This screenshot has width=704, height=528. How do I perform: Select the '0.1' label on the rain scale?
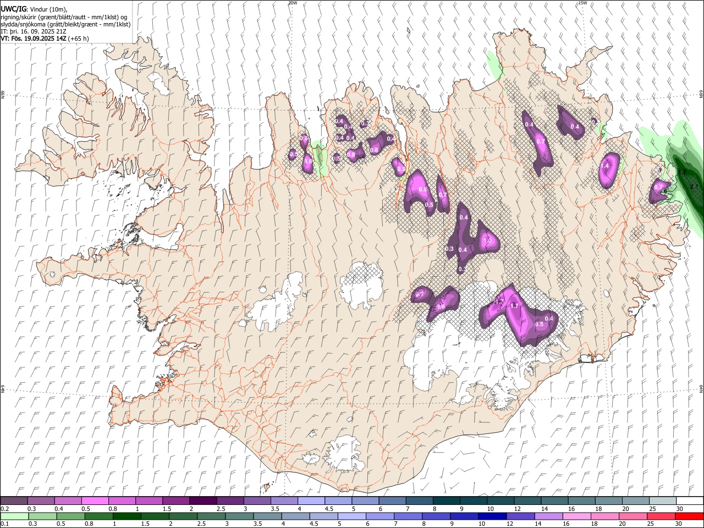pos(4,524)
